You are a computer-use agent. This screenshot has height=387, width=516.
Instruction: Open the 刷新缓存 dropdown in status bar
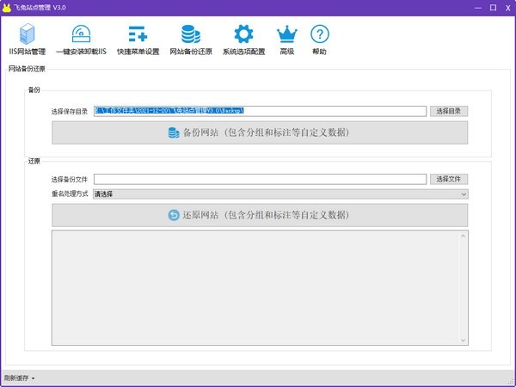(19, 378)
